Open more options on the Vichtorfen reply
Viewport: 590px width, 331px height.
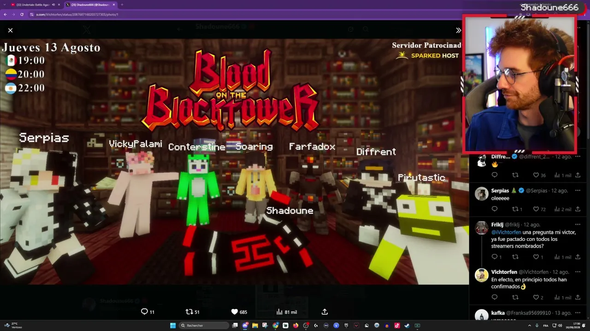pyautogui.click(x=578, y=272)
